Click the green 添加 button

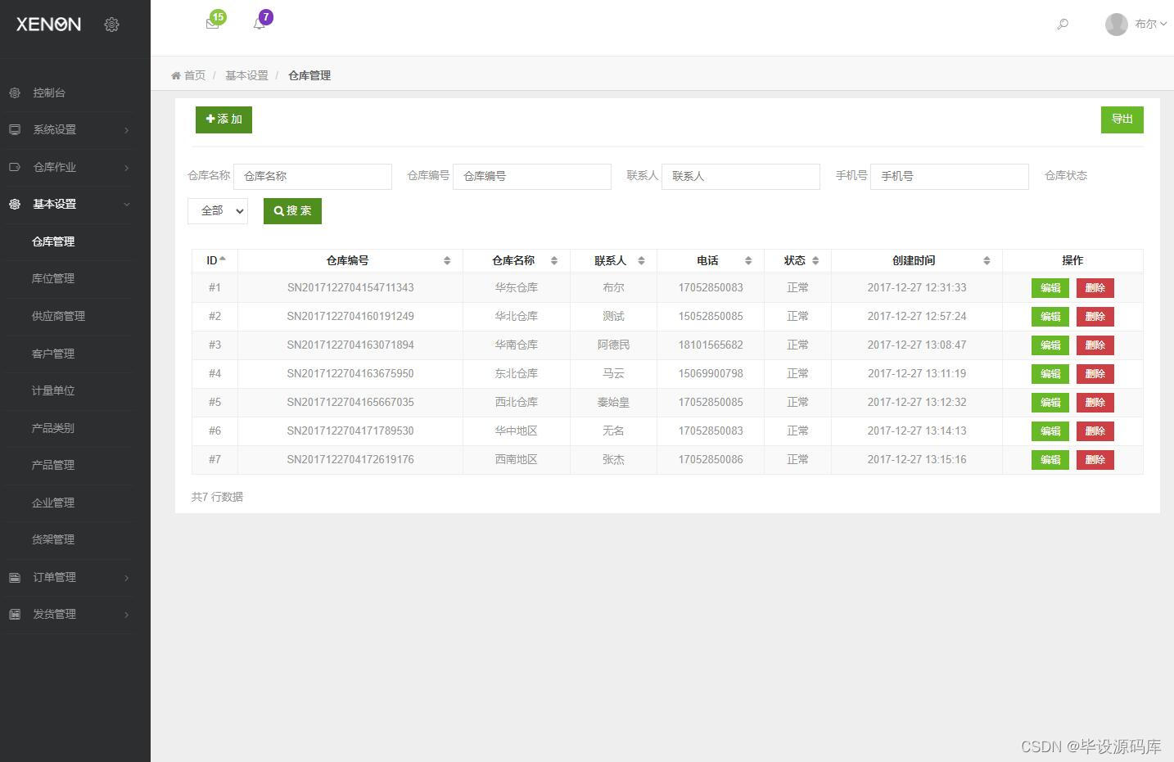(224, 119)
